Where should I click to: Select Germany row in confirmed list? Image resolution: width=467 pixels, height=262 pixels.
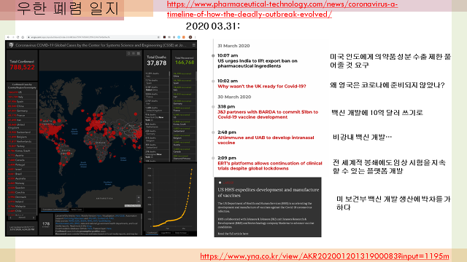pos(22,111)
